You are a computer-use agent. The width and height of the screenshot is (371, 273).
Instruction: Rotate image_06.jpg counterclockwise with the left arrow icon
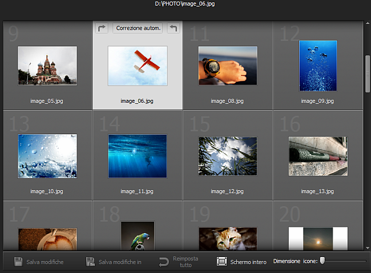[x=173, y=28]
